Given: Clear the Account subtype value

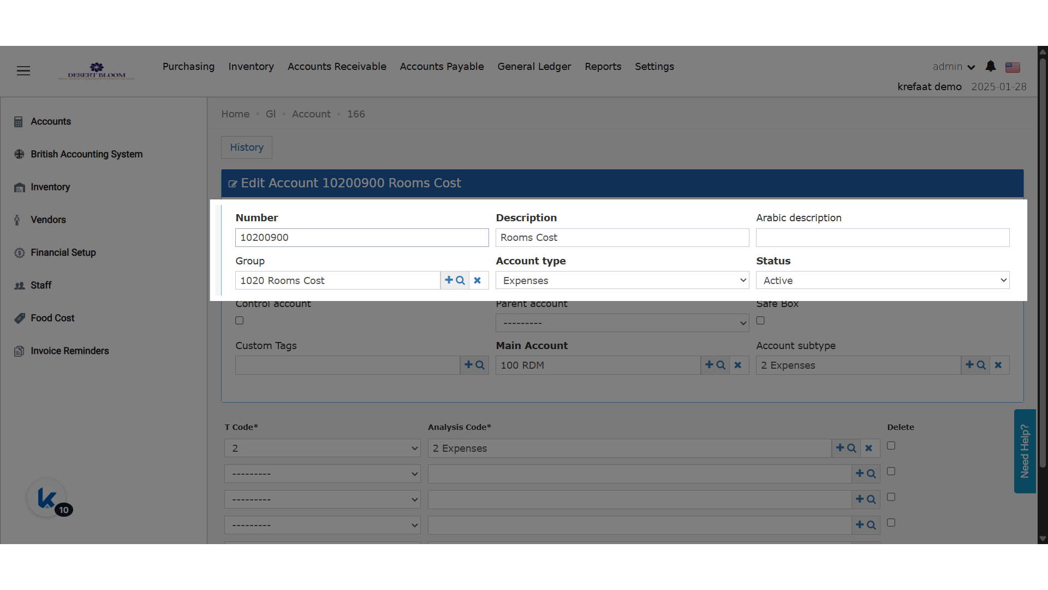Looking at the screenshot, I should click(998, 365).
